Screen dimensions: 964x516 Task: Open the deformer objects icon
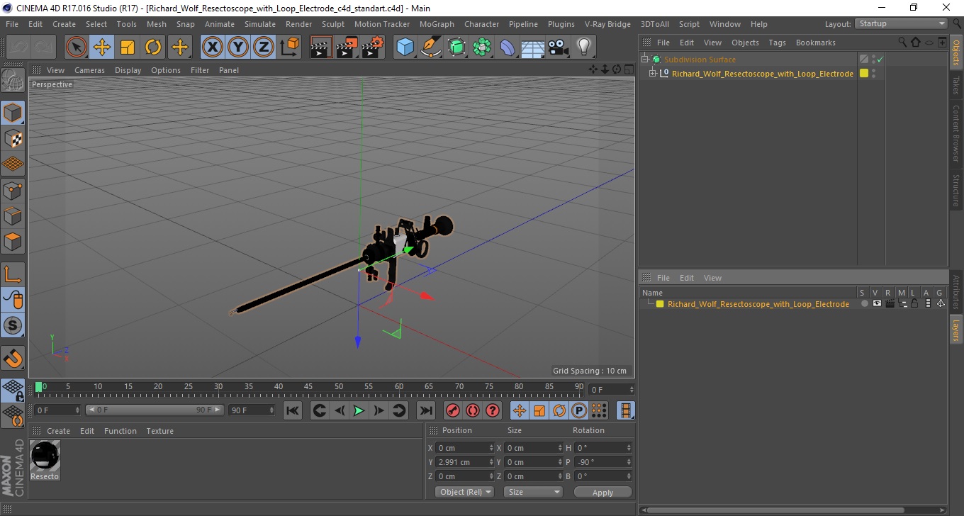pos(508,47)
